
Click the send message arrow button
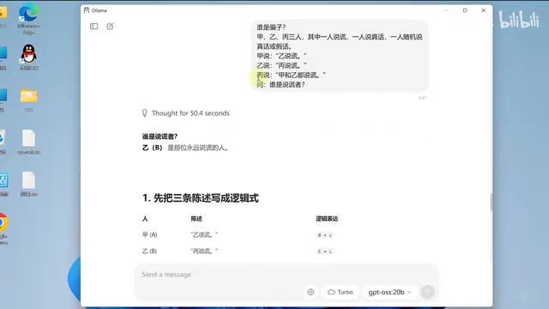(x=427, y=292)
